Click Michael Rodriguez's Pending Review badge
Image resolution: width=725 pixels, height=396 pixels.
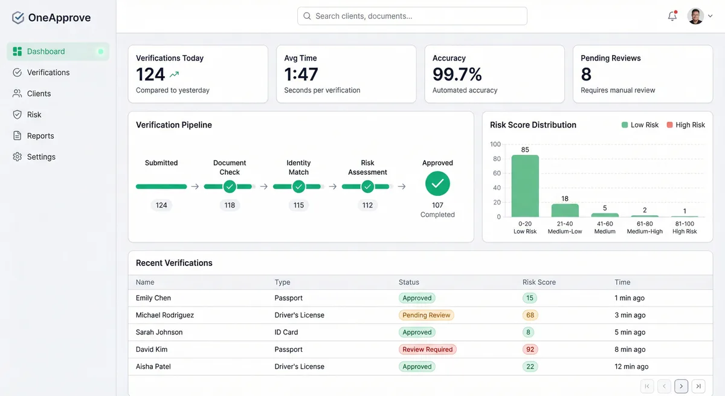[x=426, y=314]
